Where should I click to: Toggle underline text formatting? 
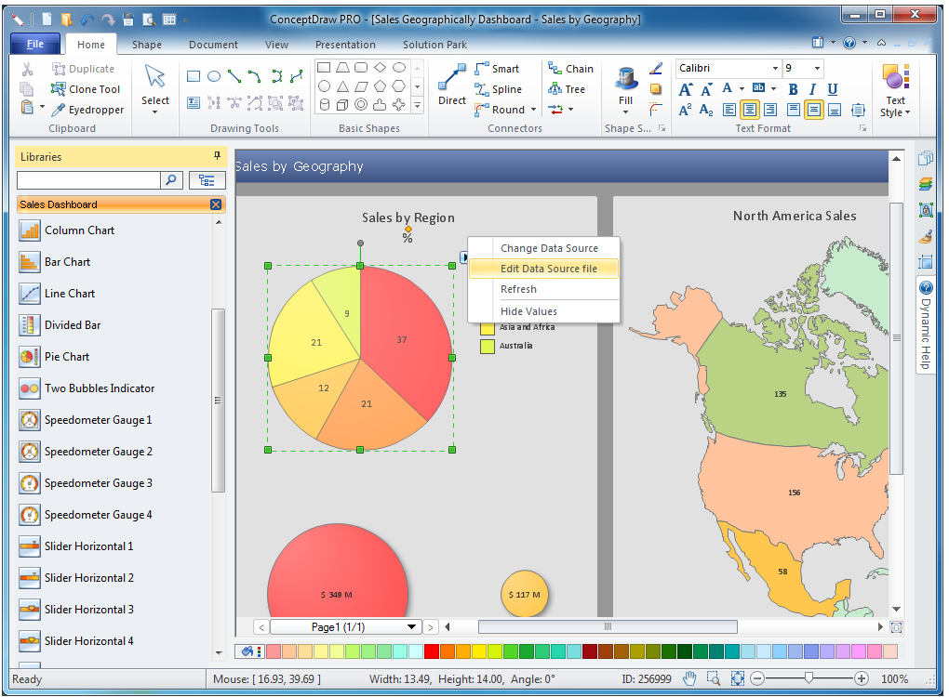tap(832, 89)
